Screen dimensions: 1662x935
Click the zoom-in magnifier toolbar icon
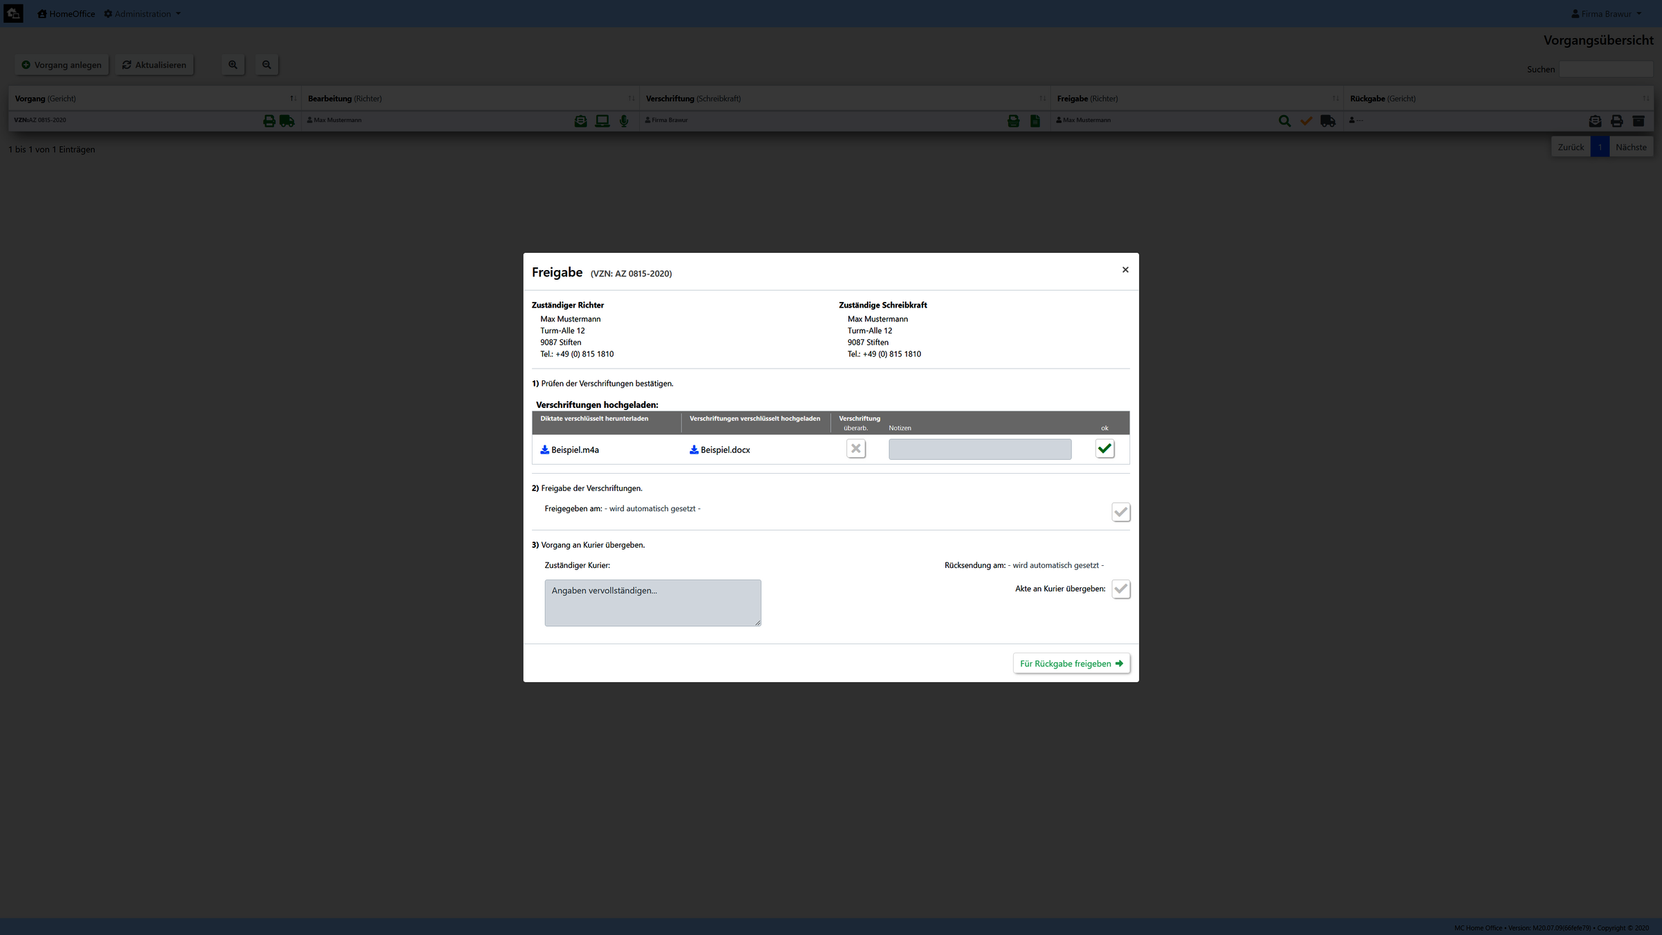click(233, 65)
